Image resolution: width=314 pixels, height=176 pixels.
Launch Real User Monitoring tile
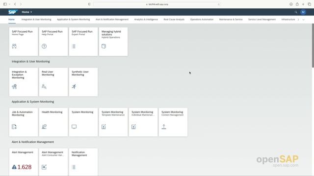coord(53,82)
